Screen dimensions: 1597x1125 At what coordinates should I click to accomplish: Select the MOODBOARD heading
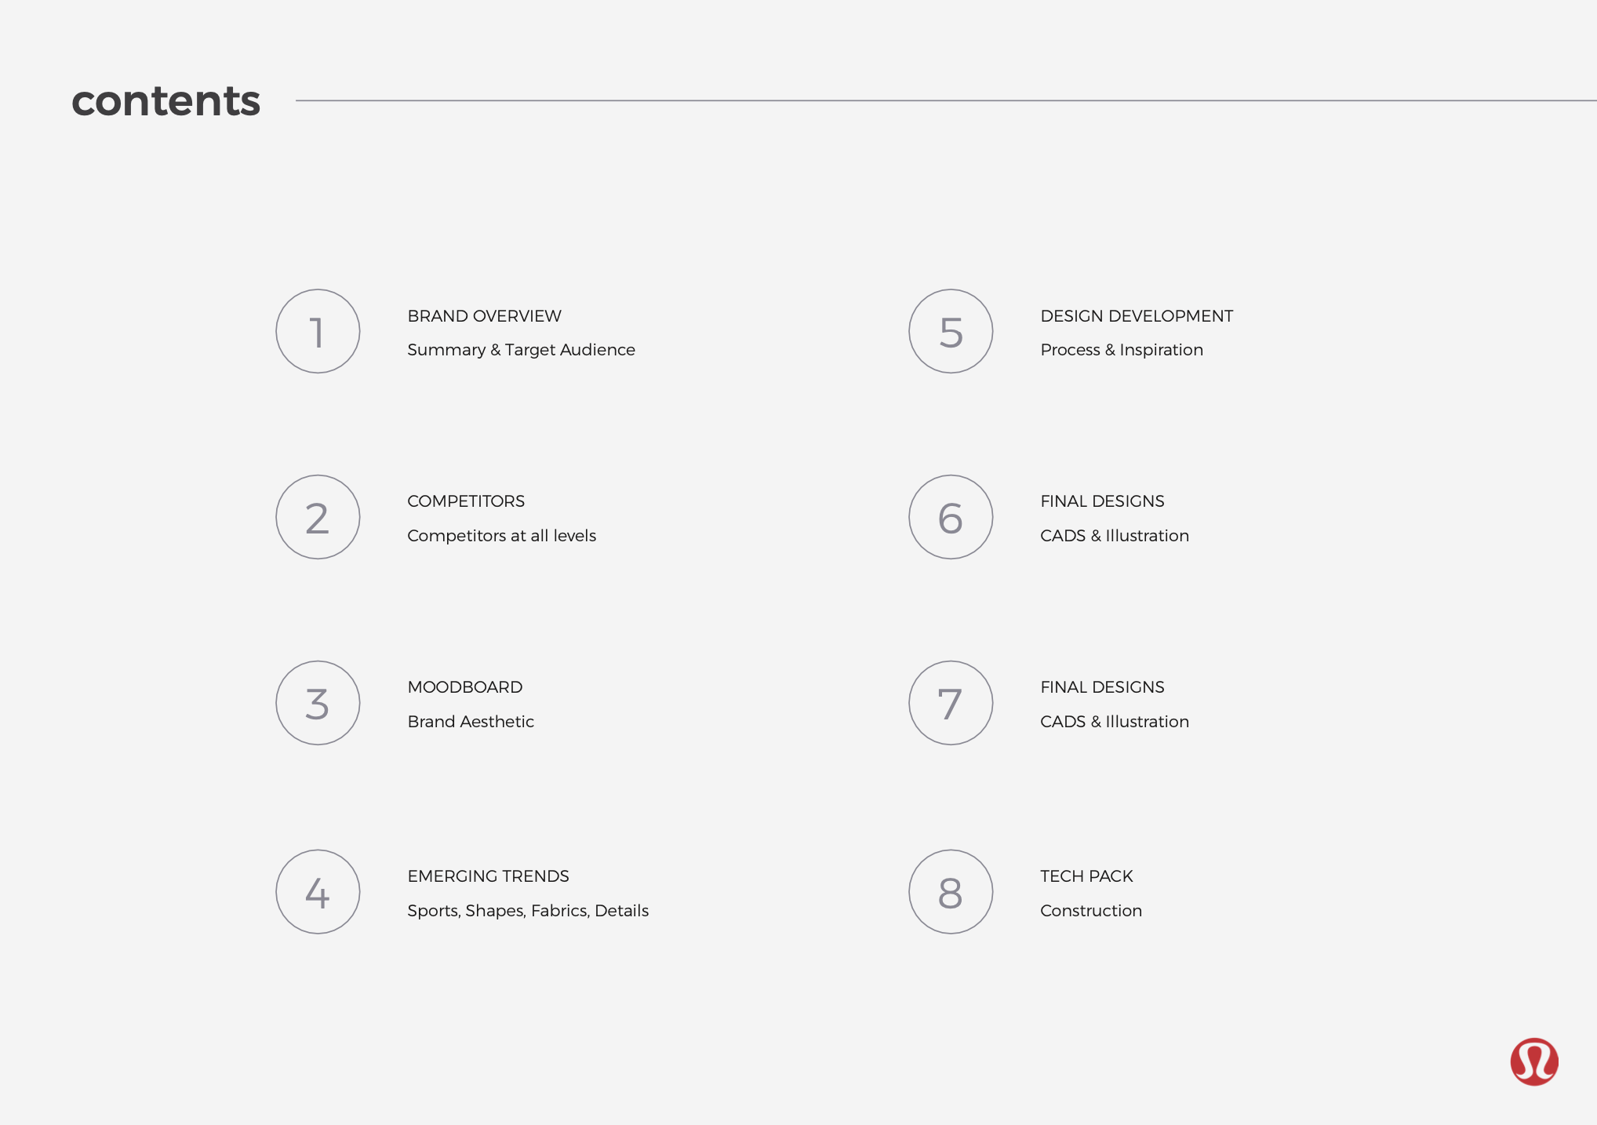464,687
